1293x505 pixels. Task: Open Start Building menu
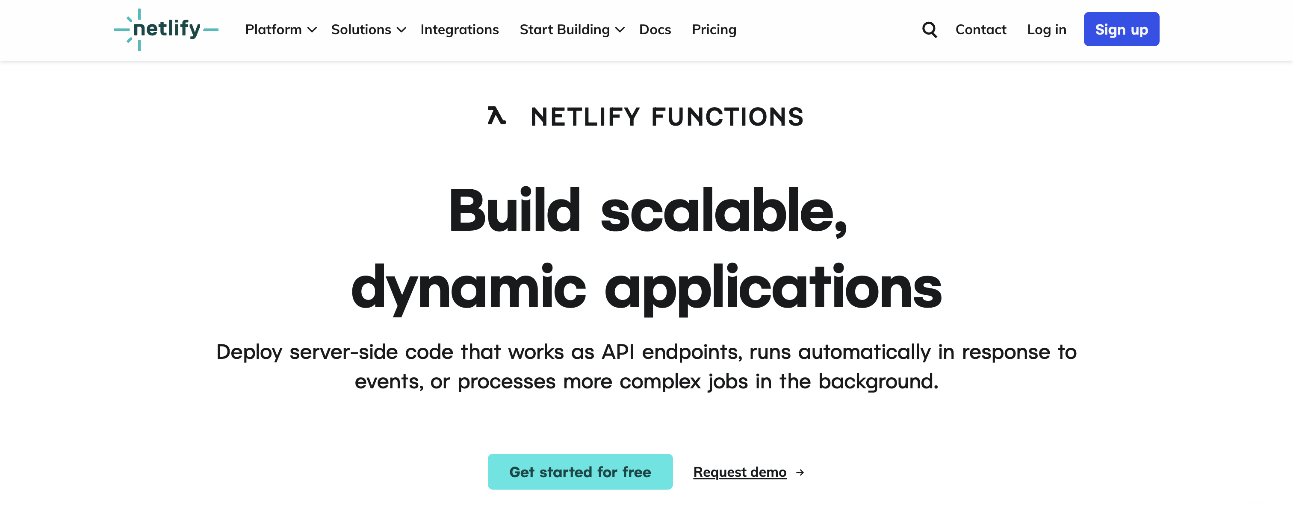click(572, 29)
